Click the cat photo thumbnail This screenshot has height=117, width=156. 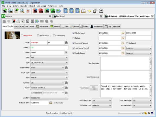(x=12, y=35)
